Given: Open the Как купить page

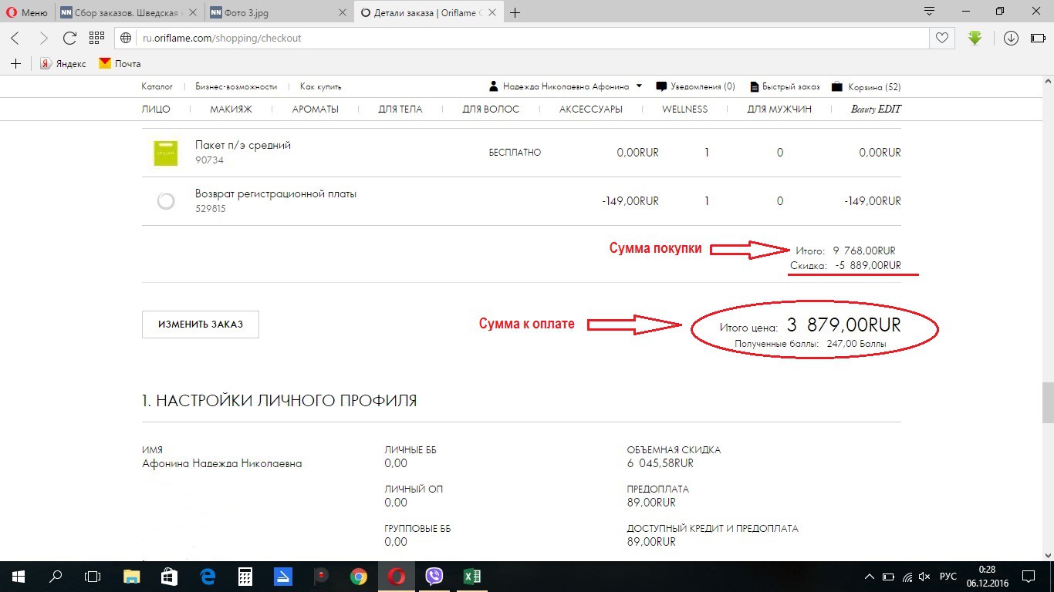Looking at the screenshot, I should tap(320, 87).
